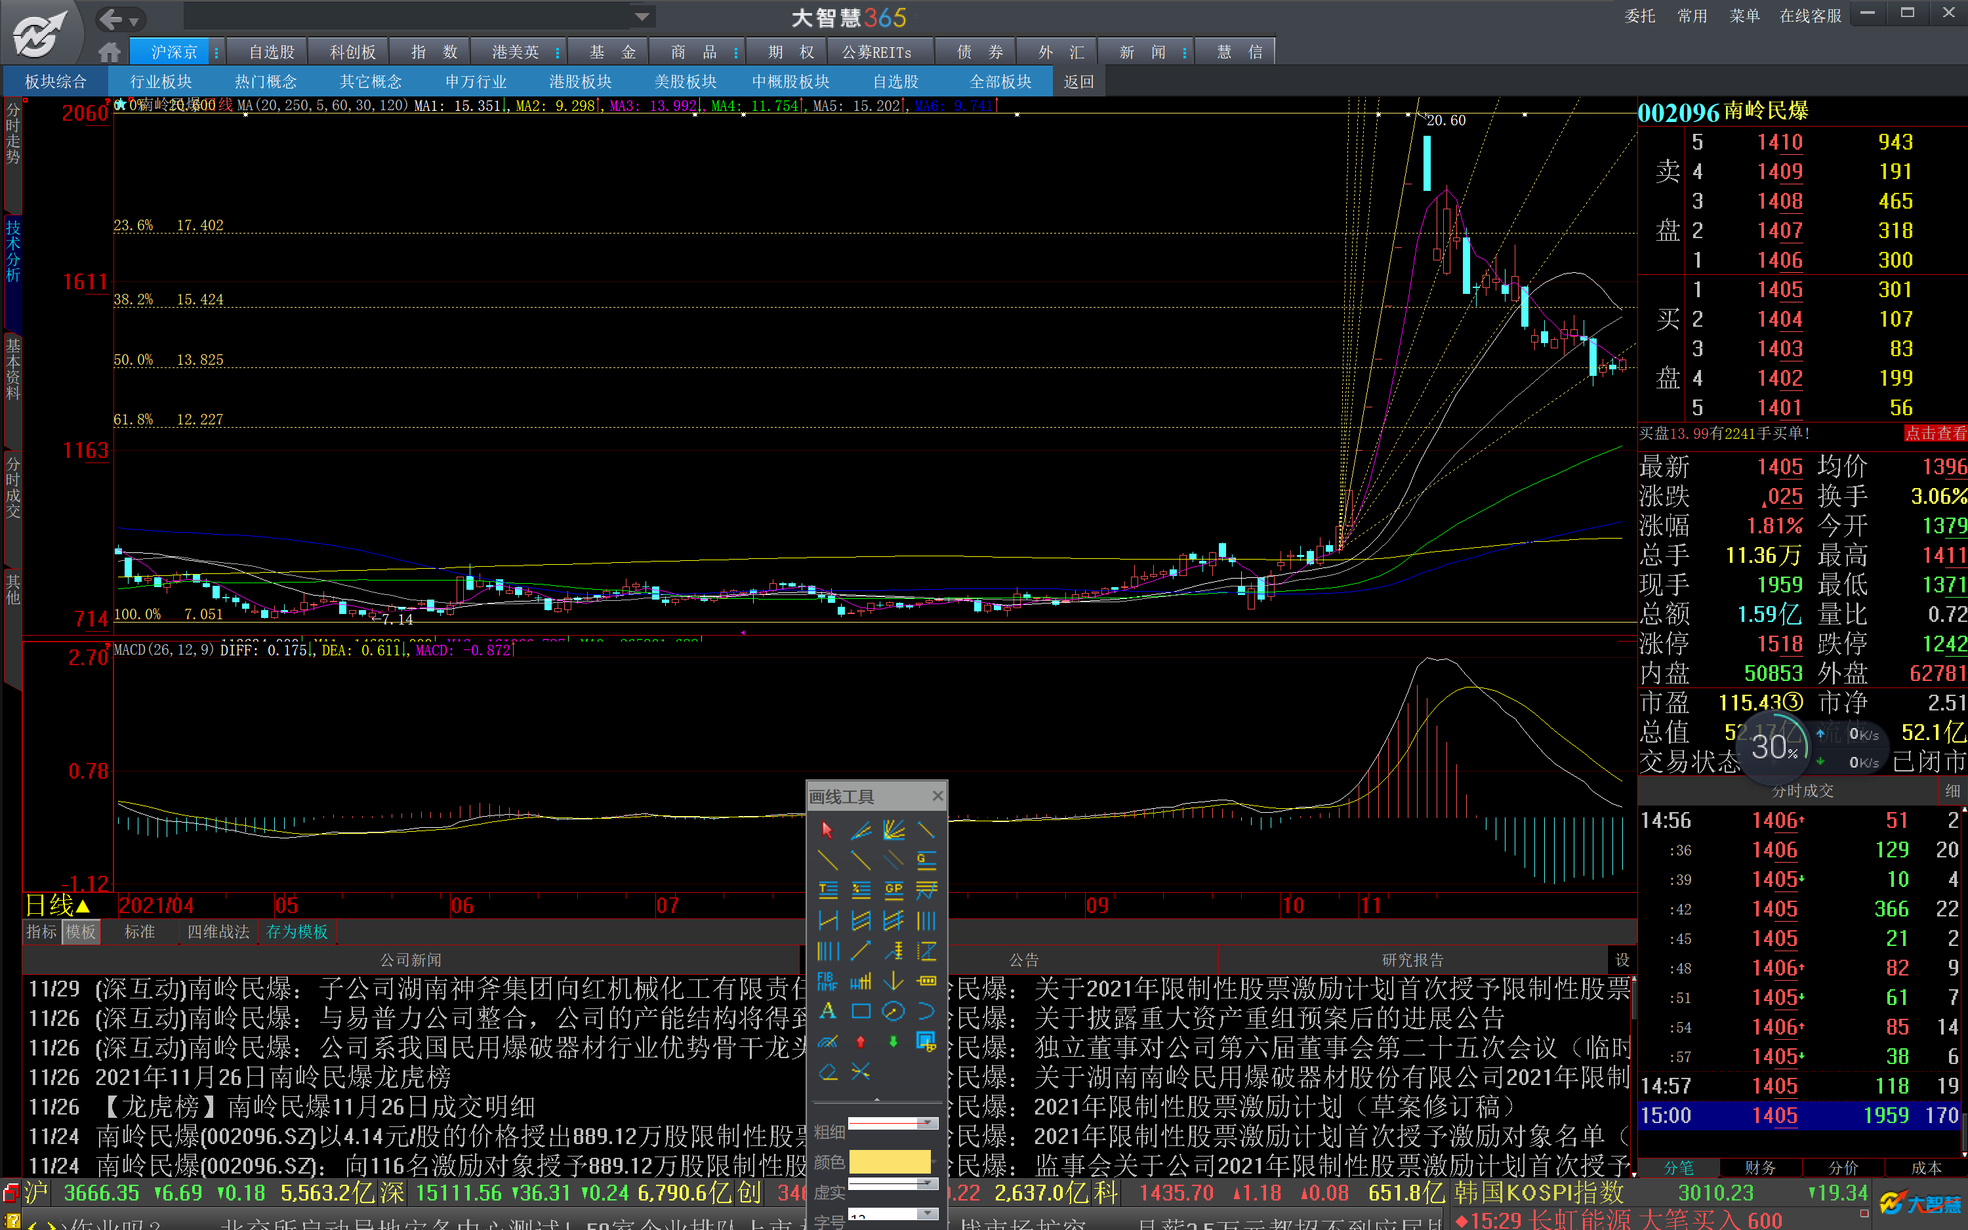Select the circle drawing tool
1968x1230 pixels.
(x=893, y=1011)
